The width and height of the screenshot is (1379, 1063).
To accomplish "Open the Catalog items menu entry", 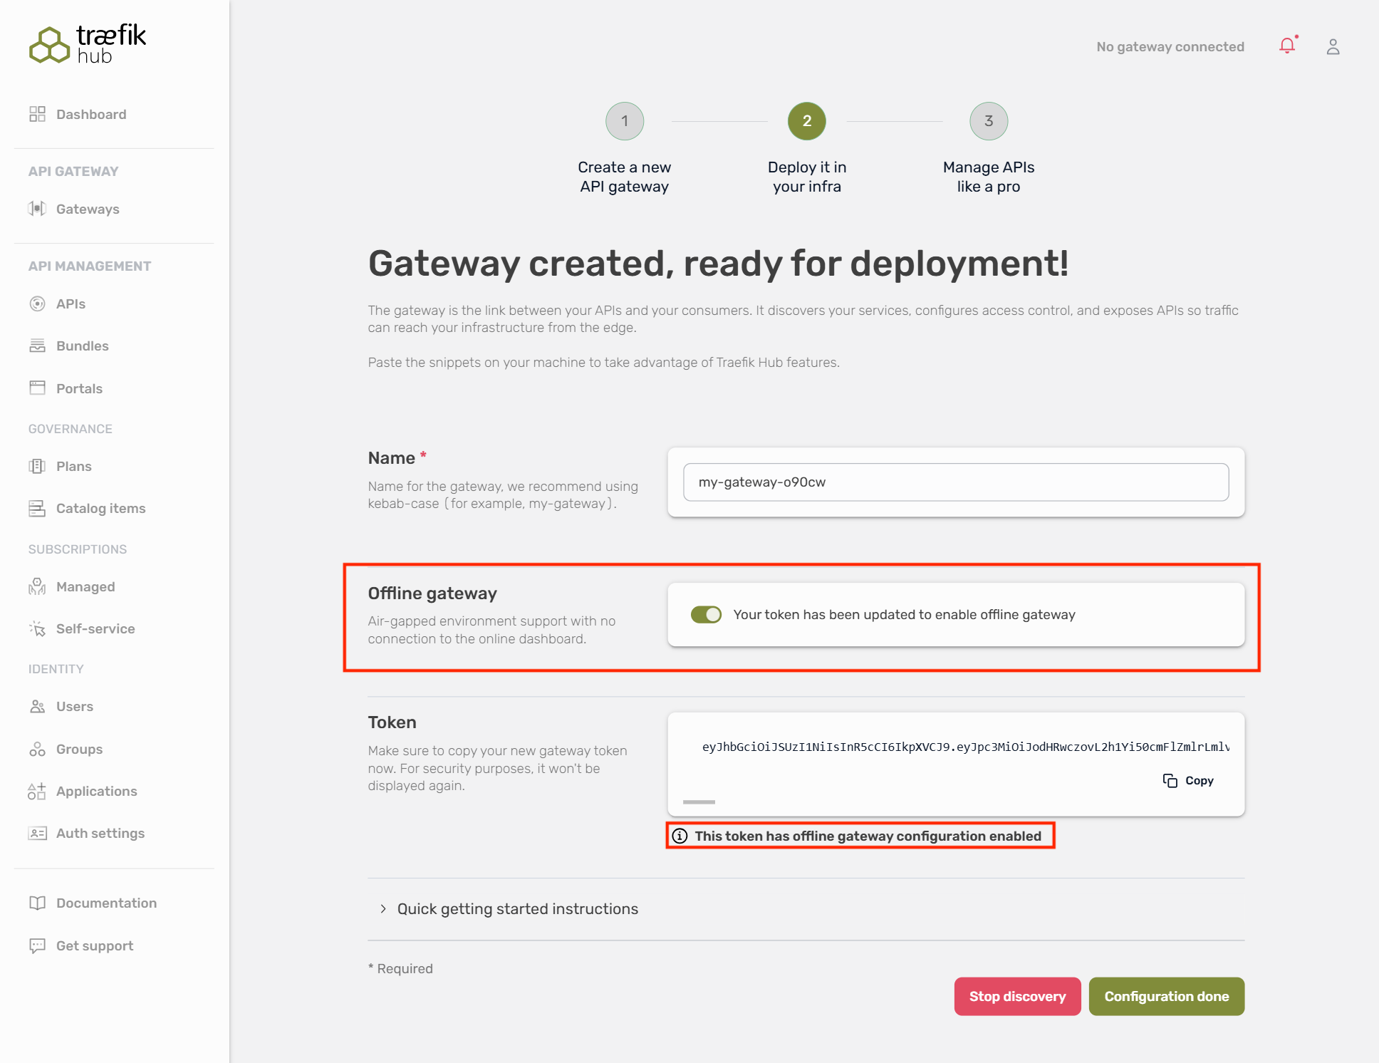I will pyautogui.click(x=100, y=509).
